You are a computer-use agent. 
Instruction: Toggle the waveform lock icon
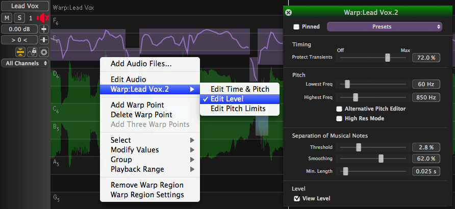(x=32, y=51)
